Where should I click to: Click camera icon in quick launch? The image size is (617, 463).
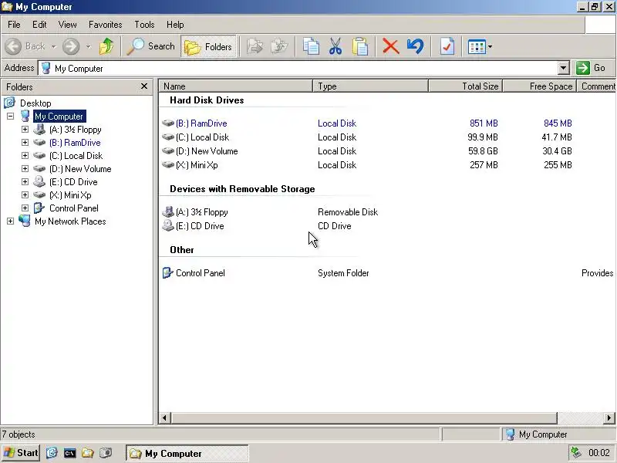[x=106, y=453]
